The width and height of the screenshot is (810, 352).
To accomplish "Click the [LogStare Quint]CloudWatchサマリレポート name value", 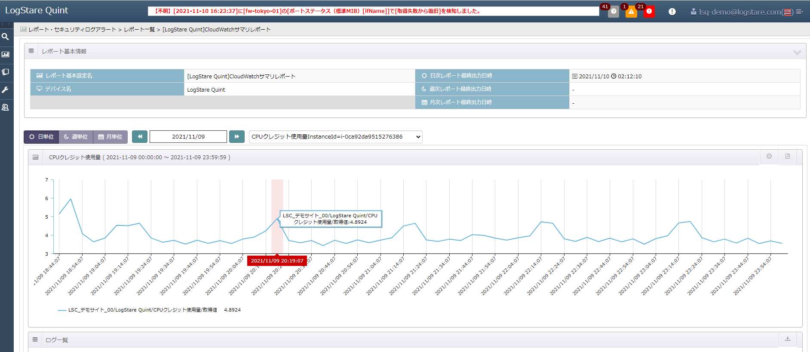I will tap(241, 76).
